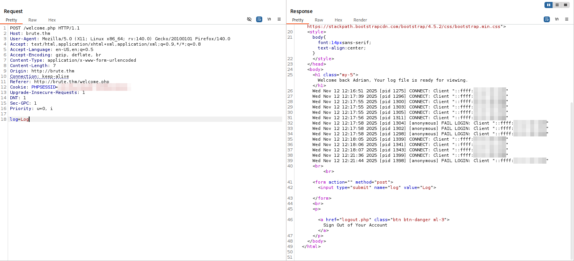Click the log=Log request body line
The image size is (574, 261).
coord(20,119)
